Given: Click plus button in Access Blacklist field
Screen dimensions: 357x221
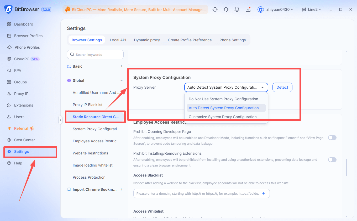Looking at the screenshot, I should 264,193.
